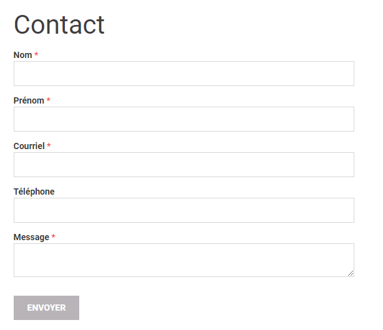Screen dimensions: 383x330
Task: Focus the Prénom input field
Action: point(183,119)
